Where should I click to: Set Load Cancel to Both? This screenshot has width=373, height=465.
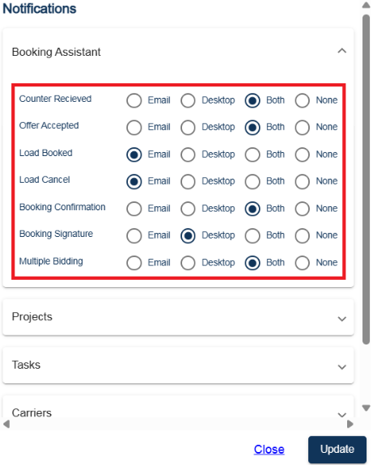pyautogui.click(x=252, y=181)
